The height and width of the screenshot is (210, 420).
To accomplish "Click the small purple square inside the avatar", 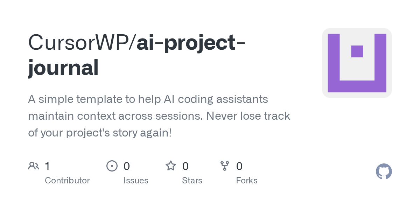I will pos(357,51).
